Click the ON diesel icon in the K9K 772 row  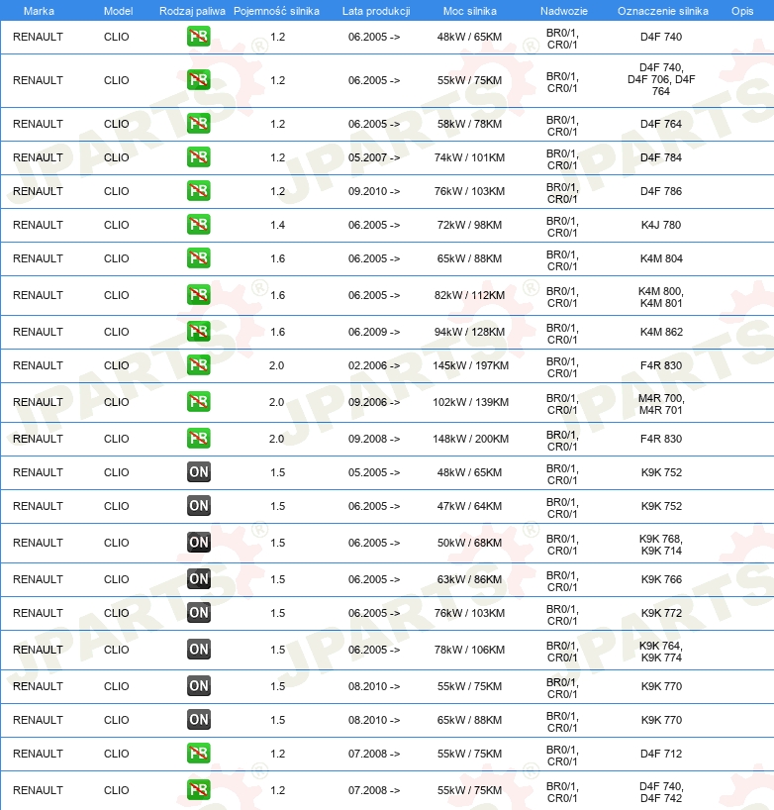click(198, 612)
